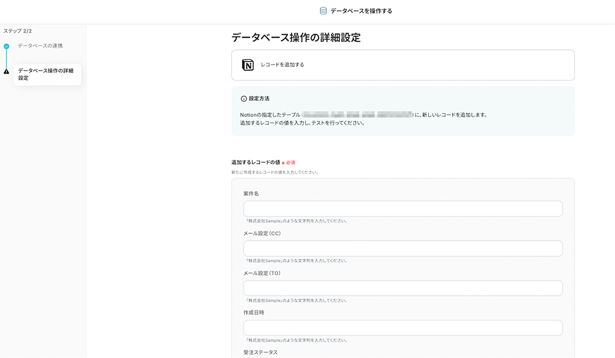615x358 pixels.
Task: Click the メール設定(CC) input field
Action: coord(403,249)
